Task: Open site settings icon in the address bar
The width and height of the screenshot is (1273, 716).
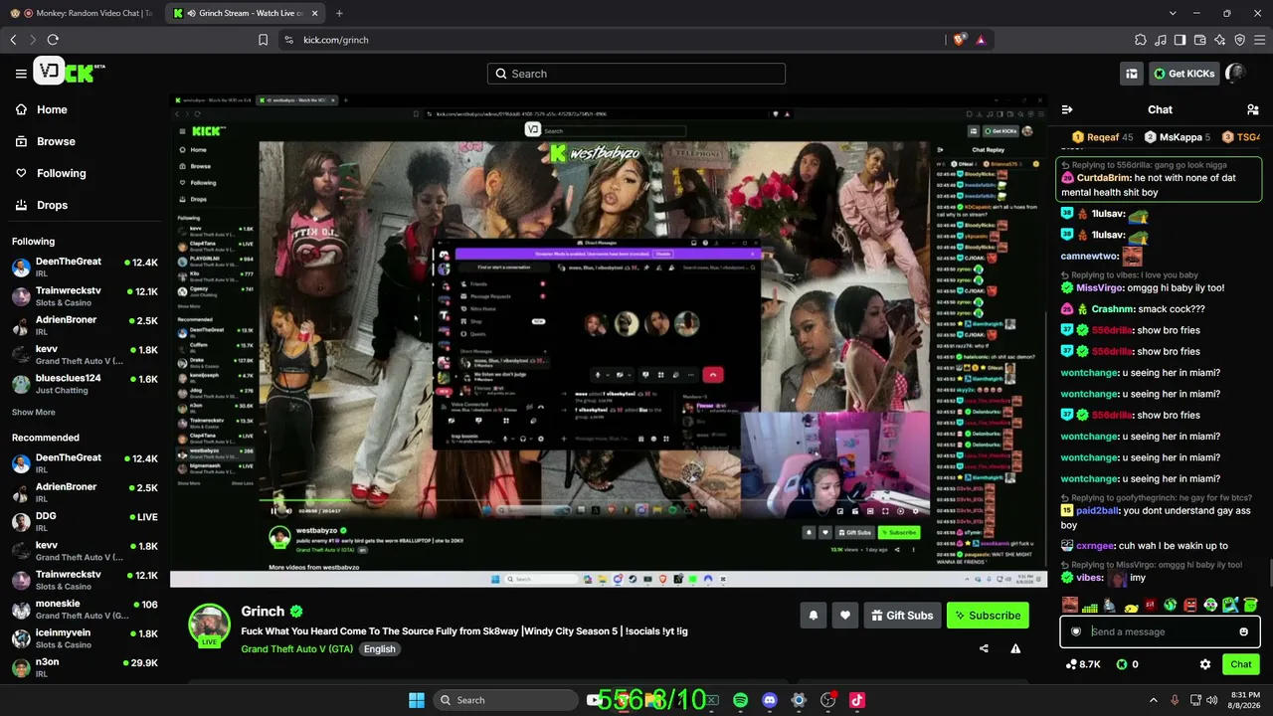Action: point(288,40)
